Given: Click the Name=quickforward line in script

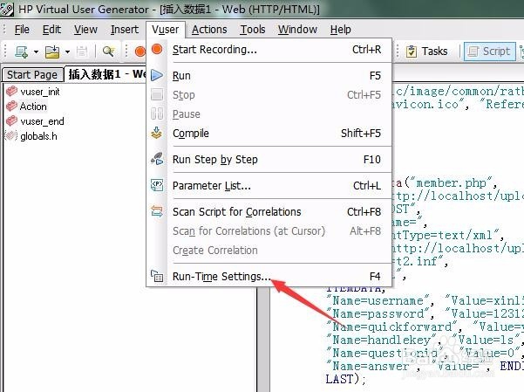Looking at the screenshot, I should (x=425, y=327).
